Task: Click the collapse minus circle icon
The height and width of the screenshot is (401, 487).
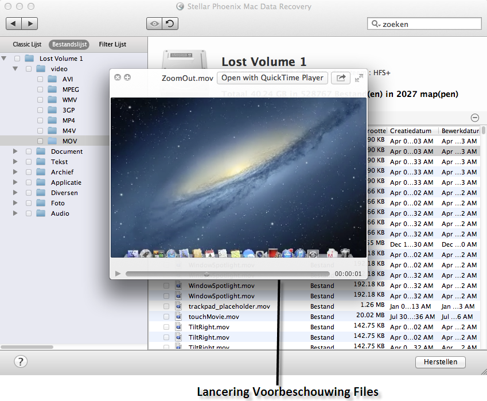Action: coord(475,118)
